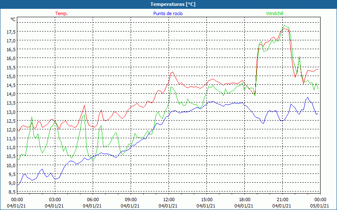
Task: Click the '06:00' time axis label
Action: (93, 200)
